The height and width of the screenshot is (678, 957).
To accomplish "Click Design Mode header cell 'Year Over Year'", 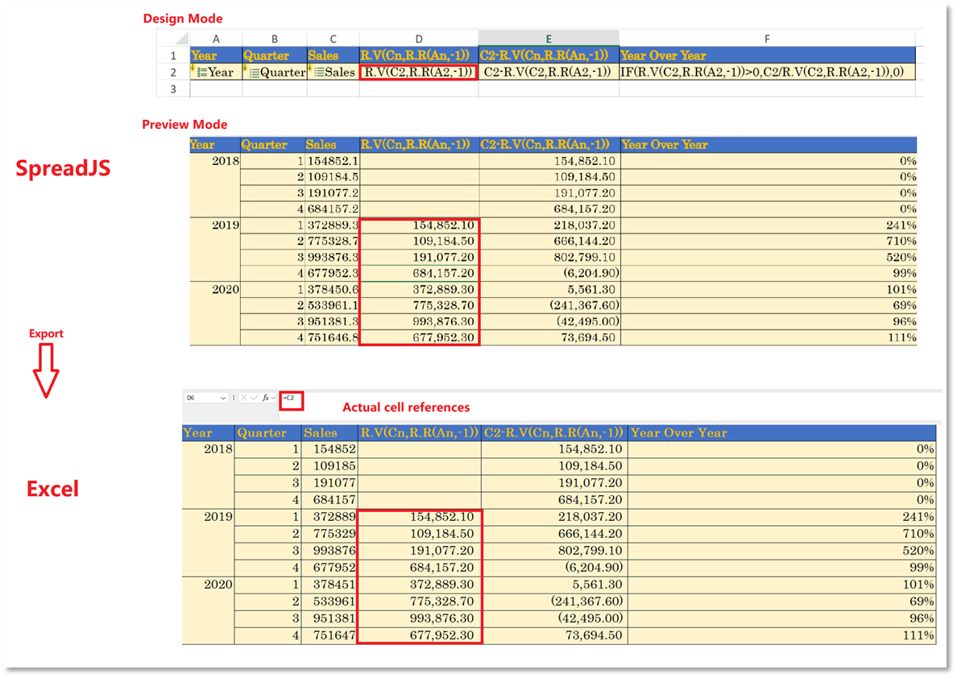I will pos(767,56).
